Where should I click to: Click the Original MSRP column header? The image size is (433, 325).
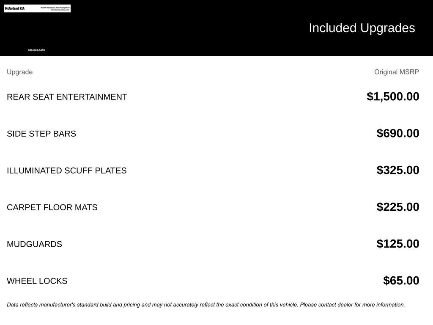(x=396, y=72)
